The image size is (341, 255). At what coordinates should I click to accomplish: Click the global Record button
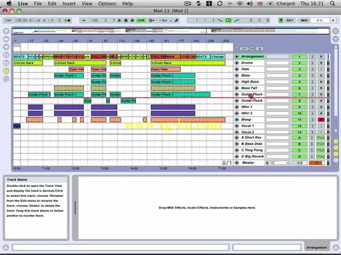pyautogui.click(x=133, y=21)
